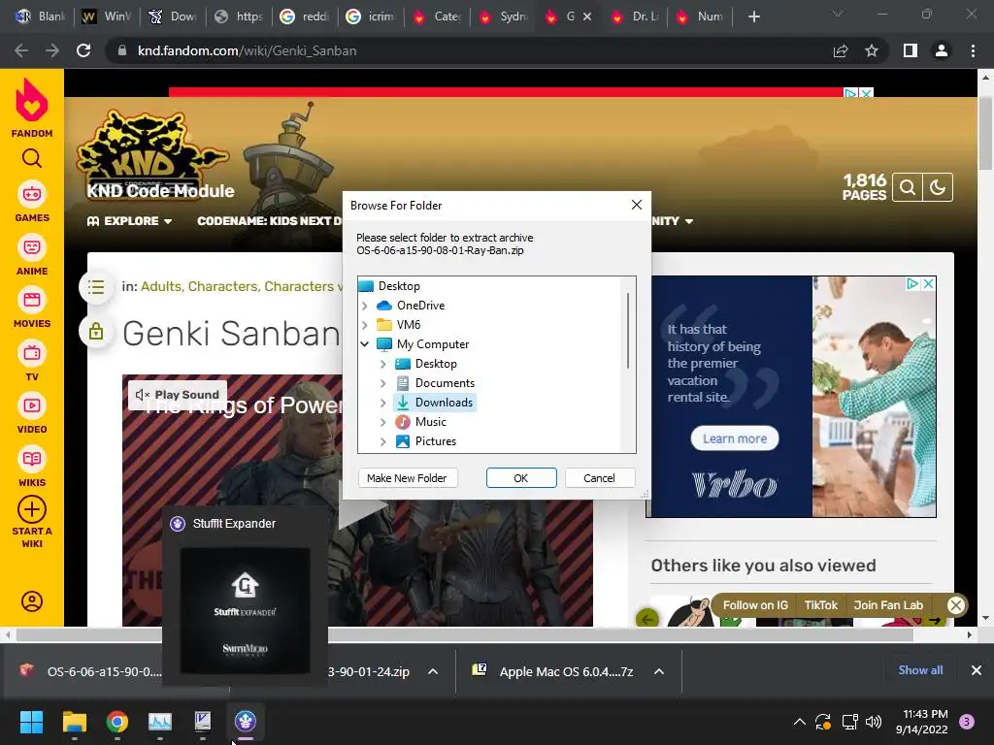Open Explore dropdown menu
Screen dimensions: 994x745
click(x=130, y=221)
